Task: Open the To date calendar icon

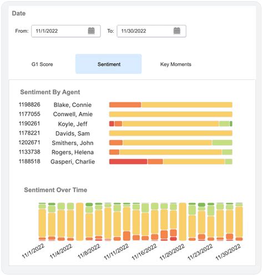Action: [x=177, y=30]
